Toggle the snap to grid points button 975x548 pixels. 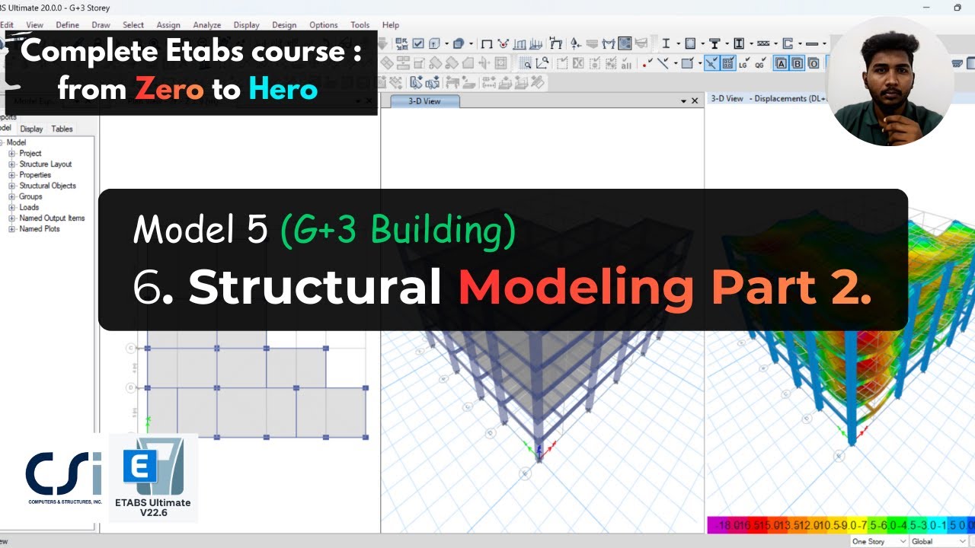click(x=727, y=63)
